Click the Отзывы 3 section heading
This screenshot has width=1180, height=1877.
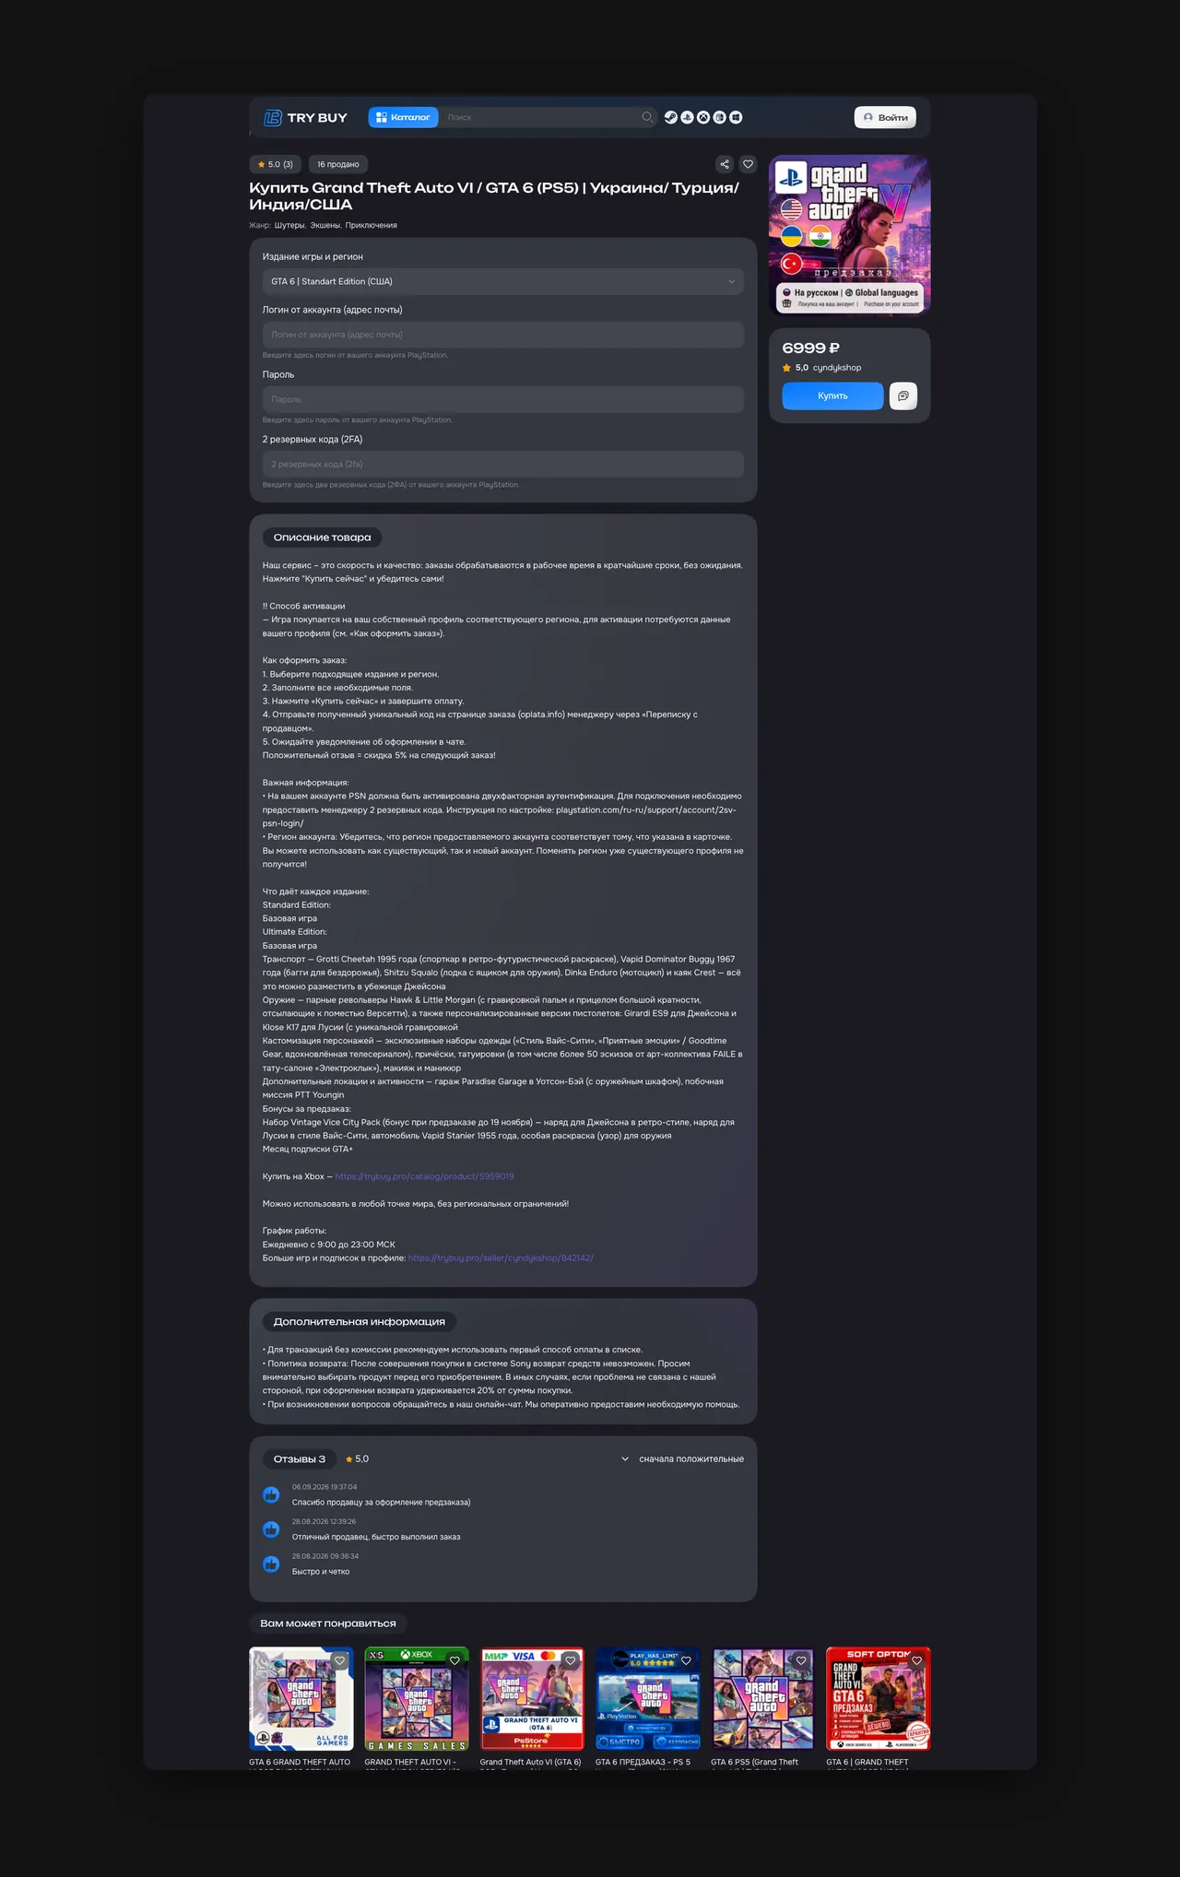click(300, 1458)
